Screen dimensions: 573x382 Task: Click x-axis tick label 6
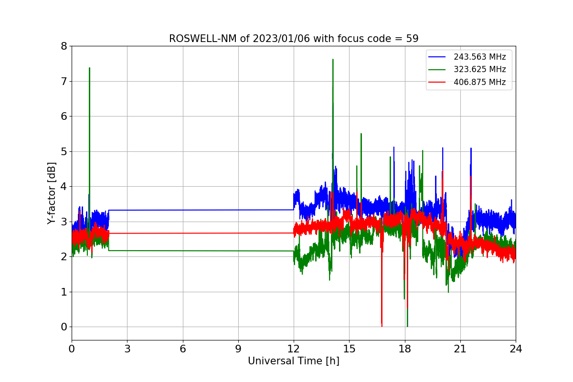(183, 349)
